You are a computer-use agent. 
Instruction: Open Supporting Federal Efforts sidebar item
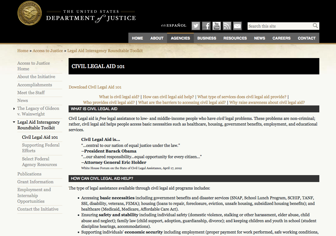[x=41, y=148]
